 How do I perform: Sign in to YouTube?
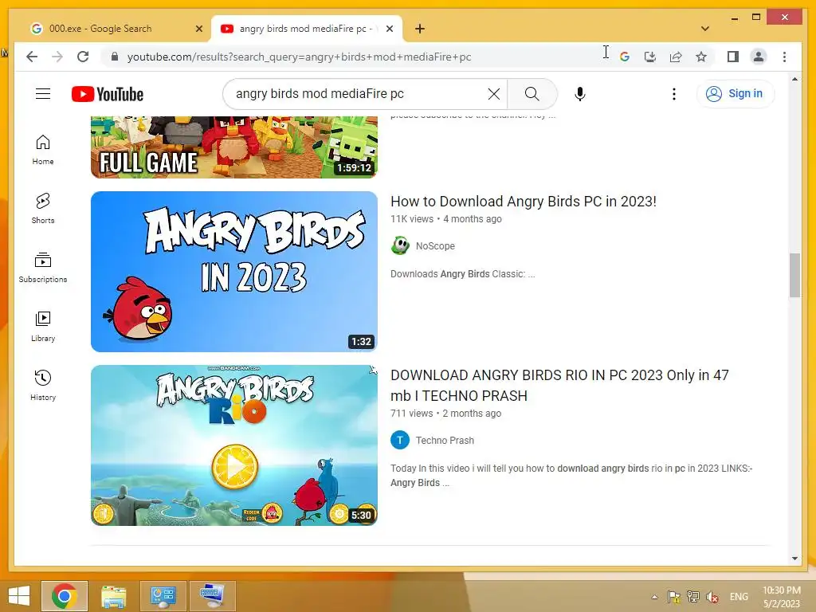[x=735, y=94]
